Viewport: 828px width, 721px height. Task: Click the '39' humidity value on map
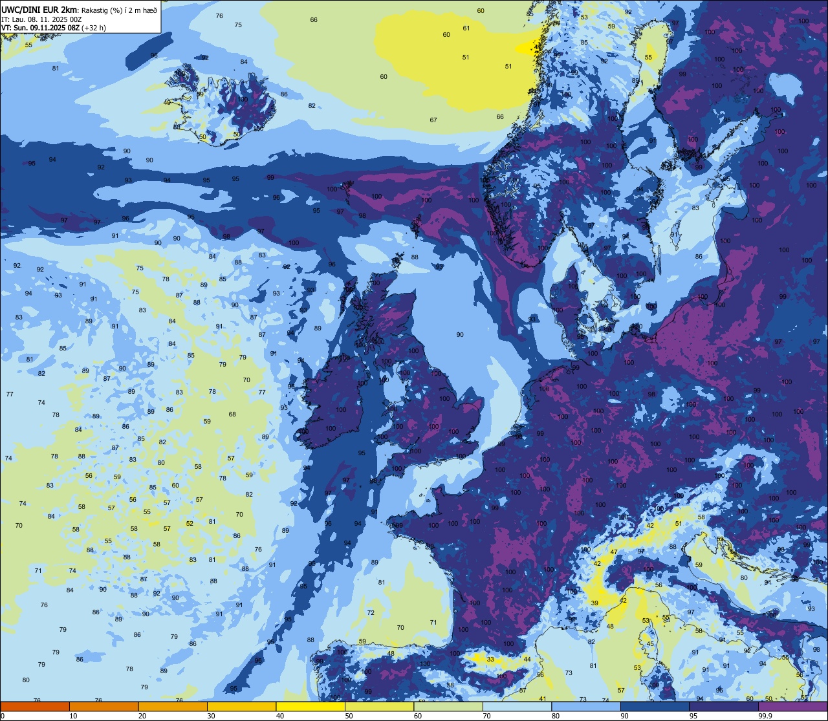click(x=594, y=603)
